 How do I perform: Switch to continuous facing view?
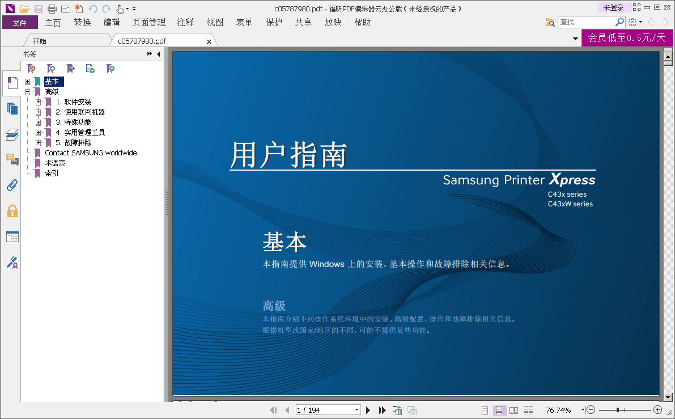pos(528,410)
